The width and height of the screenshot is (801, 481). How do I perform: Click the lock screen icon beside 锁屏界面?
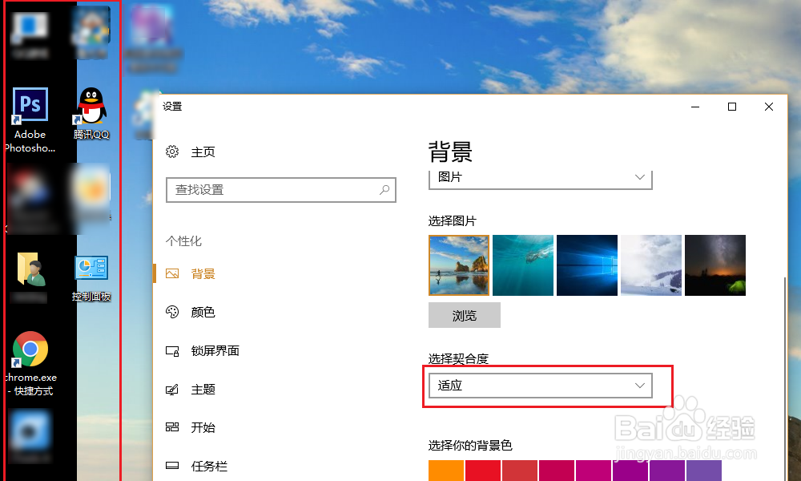tap(172, 350)
